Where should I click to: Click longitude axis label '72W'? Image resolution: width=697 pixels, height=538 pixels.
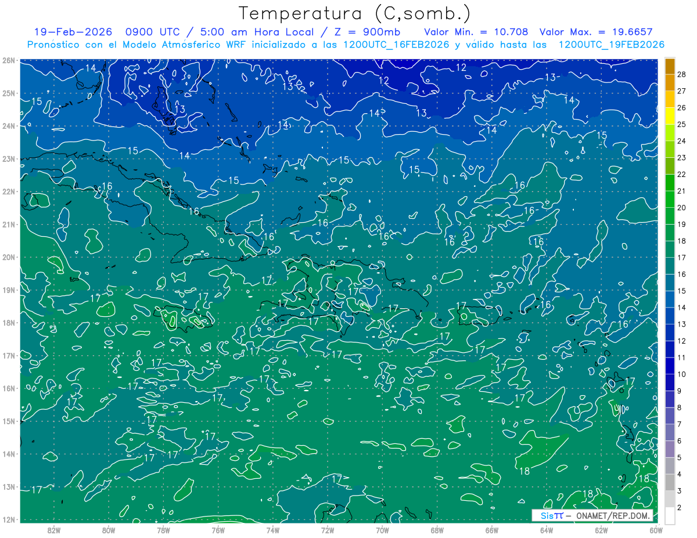point(328,530)
